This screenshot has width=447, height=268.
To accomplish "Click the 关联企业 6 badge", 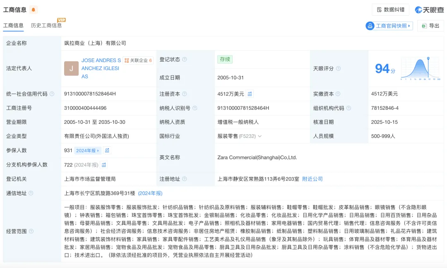I will tap(138, 60).
